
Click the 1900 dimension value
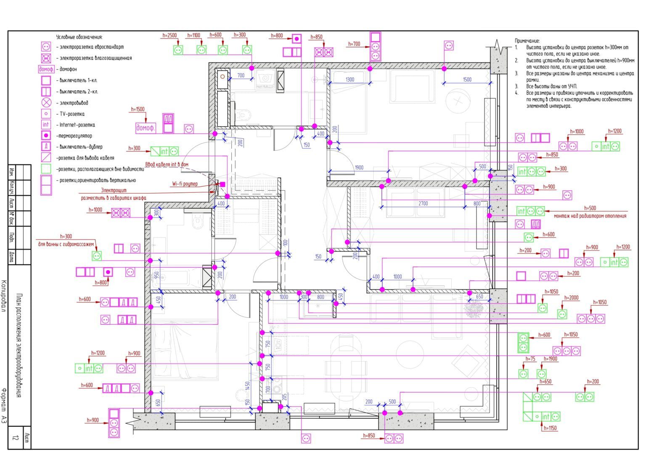point(359,167)
